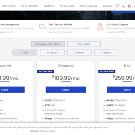The width and height of the screenshot is (135, 135).
Task: Open the Web Hosting menu
Action: click(x=9, y=6)
